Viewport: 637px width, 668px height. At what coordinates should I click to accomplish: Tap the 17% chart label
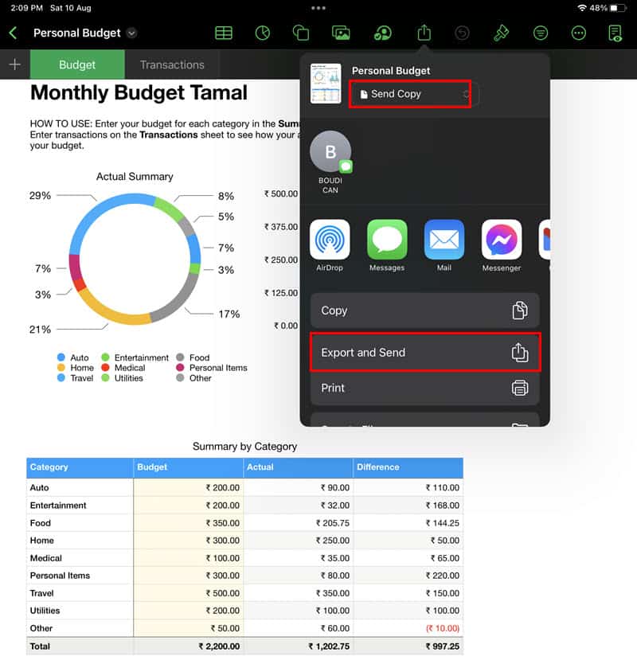tap(229, 314)
